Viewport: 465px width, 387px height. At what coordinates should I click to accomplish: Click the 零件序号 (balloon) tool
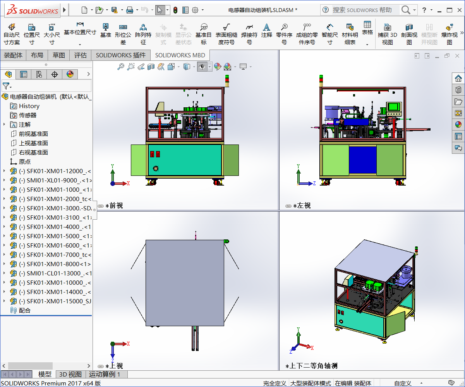(x=284, y=34)
